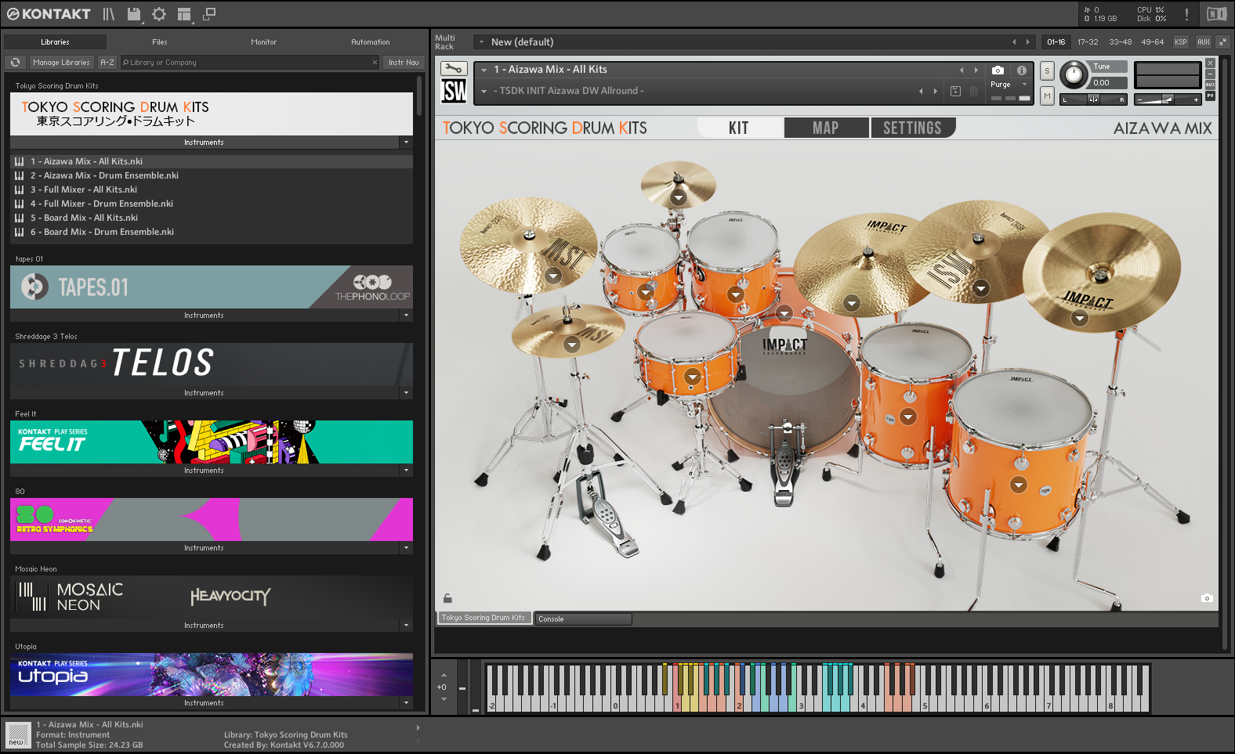This screenshot has height=754, width=1235.
Task: Toggle the Mute M button
Action: pos(1047,96)
